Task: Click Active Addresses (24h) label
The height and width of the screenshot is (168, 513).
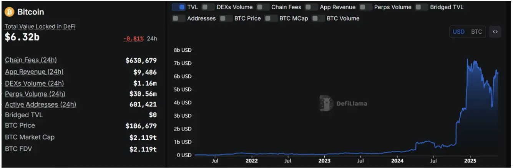Action: click(40, 104)
